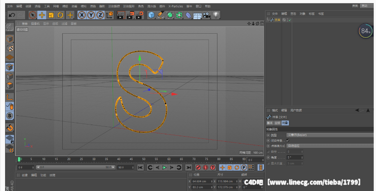Add a floor or environment object

click(x=198, y=16)
